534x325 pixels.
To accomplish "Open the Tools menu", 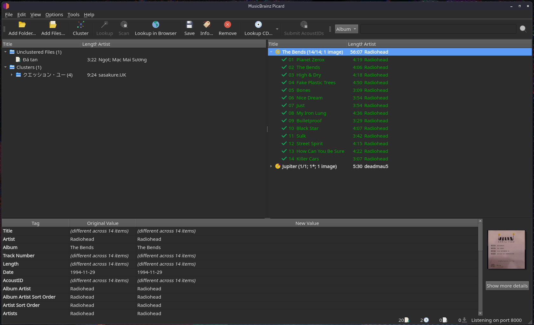I will (73, 15).
